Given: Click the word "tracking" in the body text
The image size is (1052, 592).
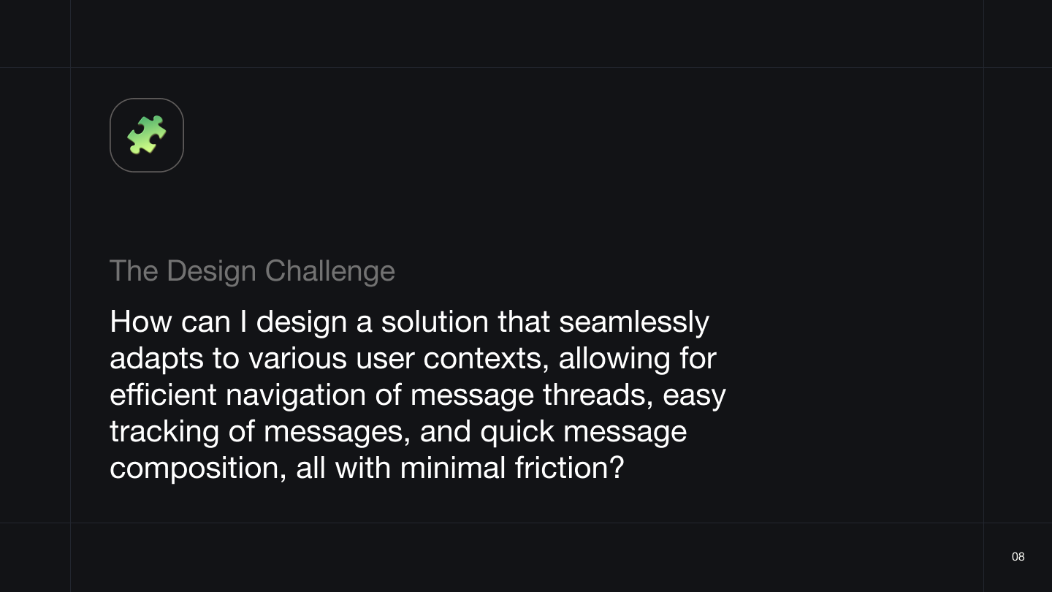Looking at the screenshot, I should tap(164, 432).
